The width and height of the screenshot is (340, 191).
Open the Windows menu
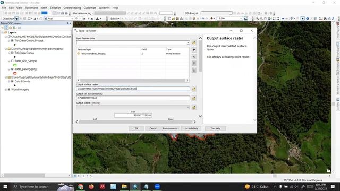[x=104, y=8]
